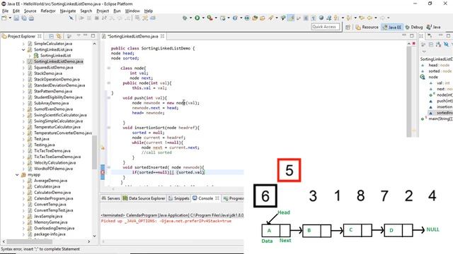Image resolution: width=453 pixels, height=254 pixels.
Task: Switch to the Resource perspective
Action: coord(367,27)
